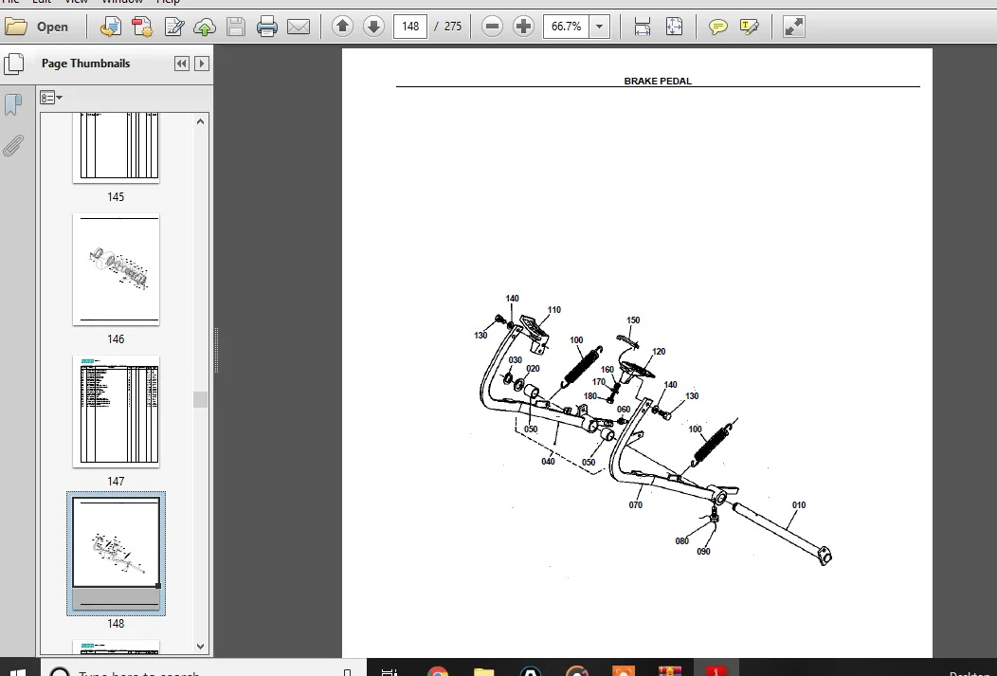The image size is (997, 676).
Task: Open Page Thumbnails panel icon
Action: [13, 64]
